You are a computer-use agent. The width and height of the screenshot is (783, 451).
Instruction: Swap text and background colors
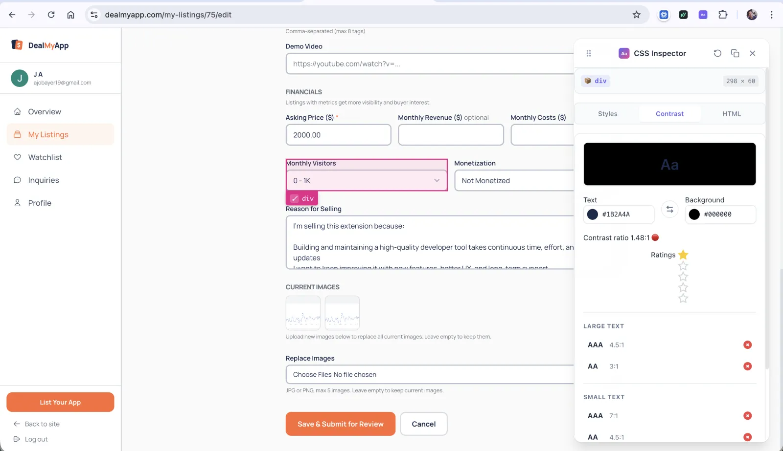(669, 209)
